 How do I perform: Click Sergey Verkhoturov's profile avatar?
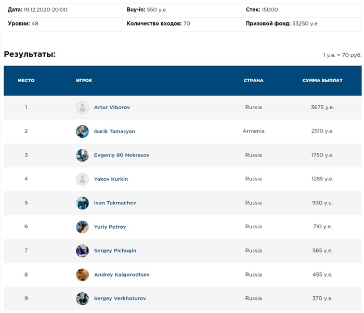(x=82, y=298)
